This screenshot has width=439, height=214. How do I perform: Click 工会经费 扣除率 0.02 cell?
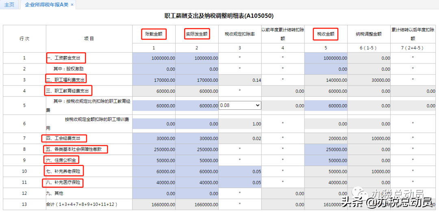click(x=240, y=138)
